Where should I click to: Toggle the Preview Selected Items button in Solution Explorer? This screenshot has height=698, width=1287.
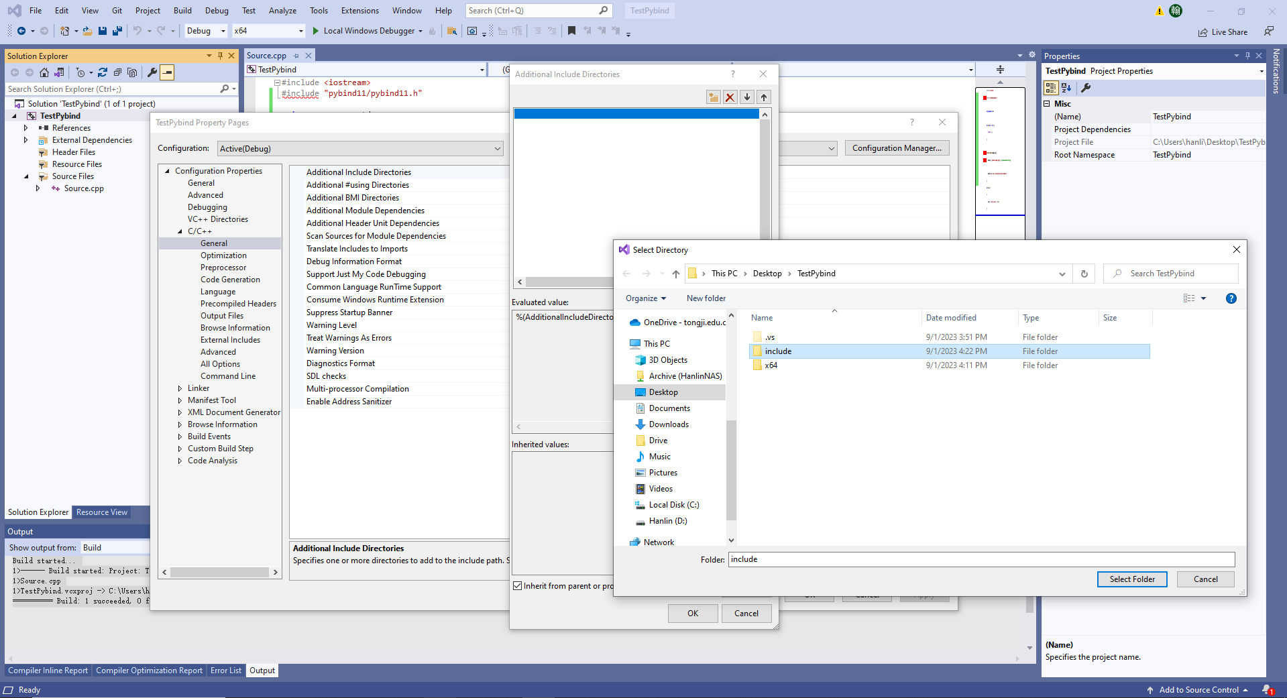(x=167, y=72)
